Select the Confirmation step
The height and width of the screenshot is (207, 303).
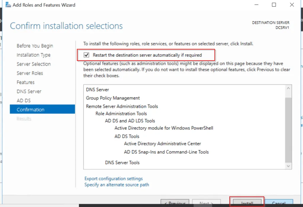[x=42, y=109]
